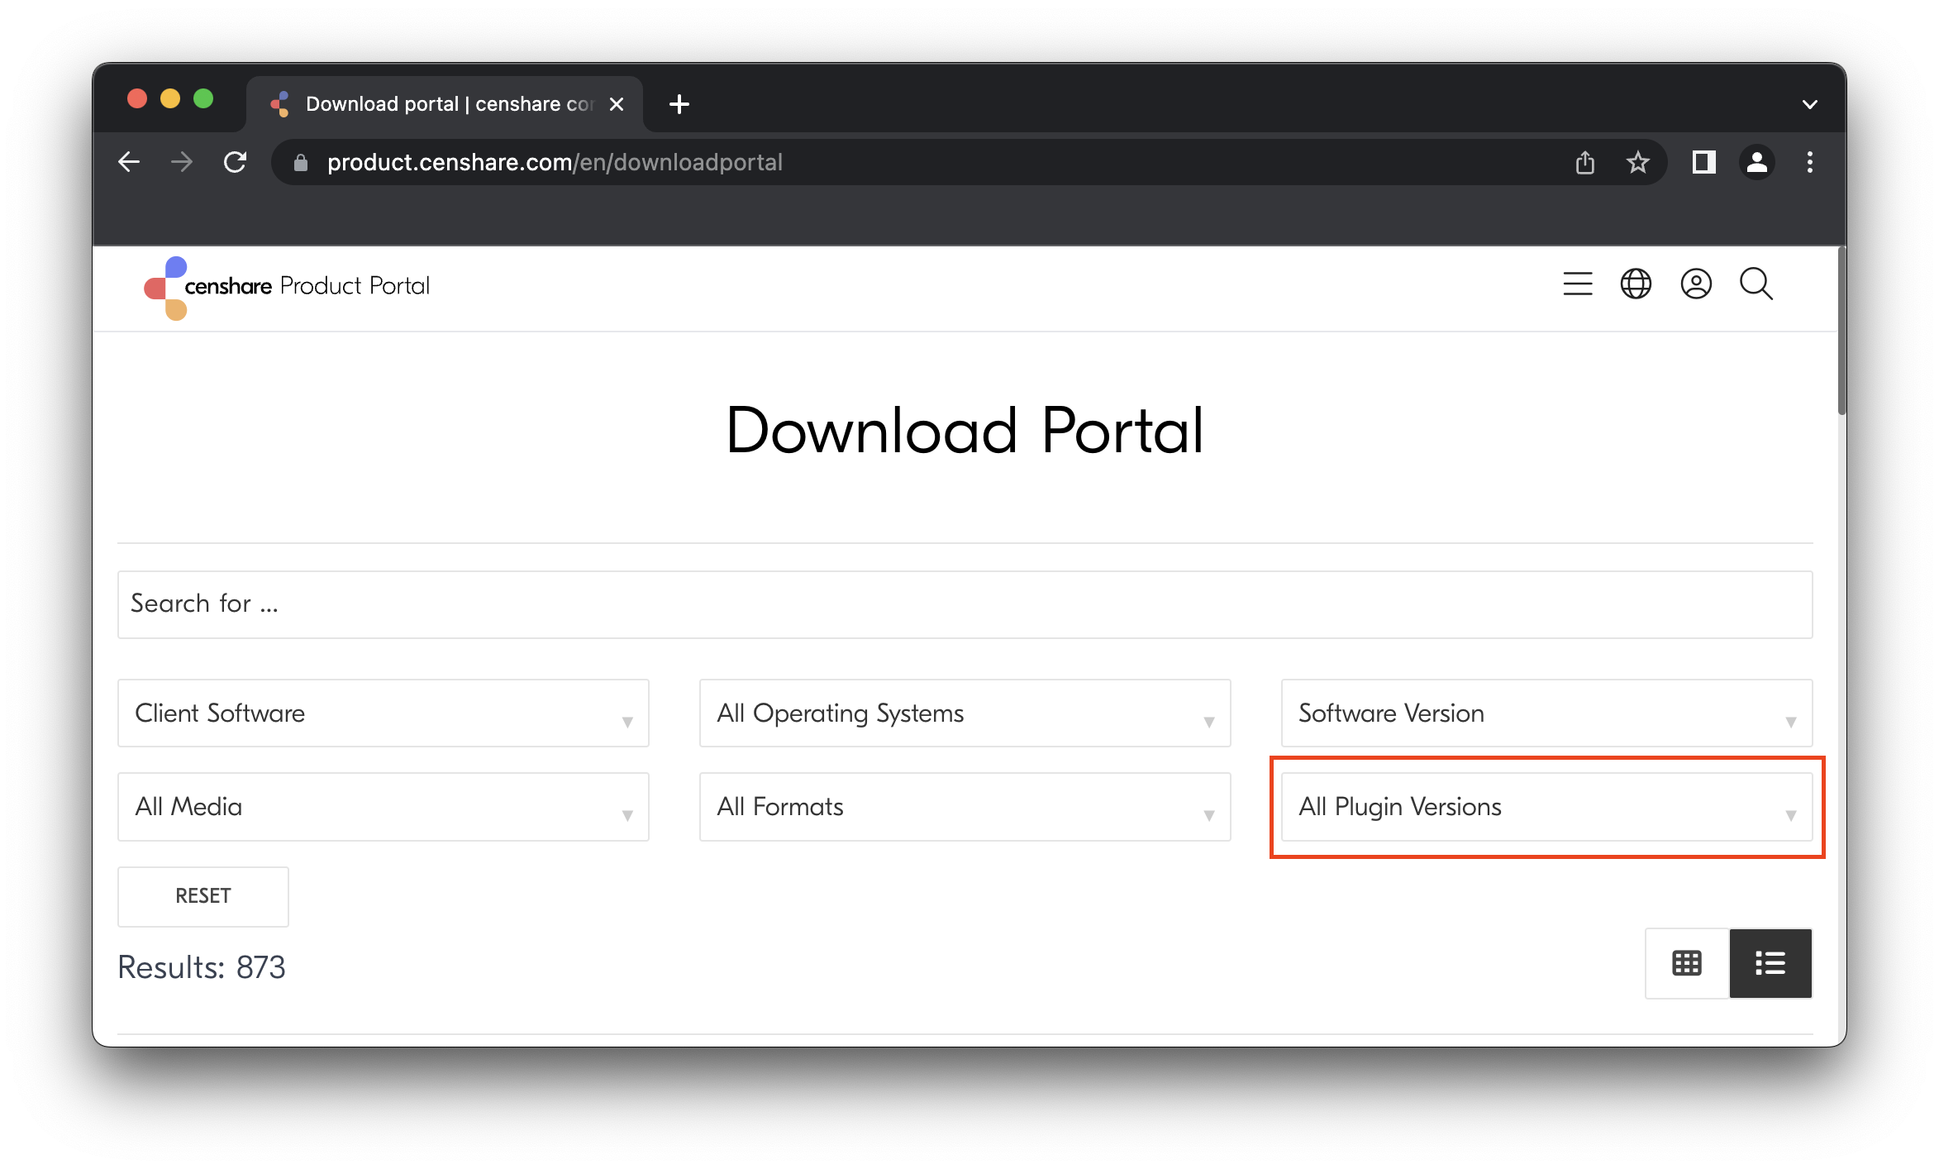The height and width of the screenshot is (1169, 1939).
Task: Click the magnifying glass search icon
Action: click(1756, 284)
